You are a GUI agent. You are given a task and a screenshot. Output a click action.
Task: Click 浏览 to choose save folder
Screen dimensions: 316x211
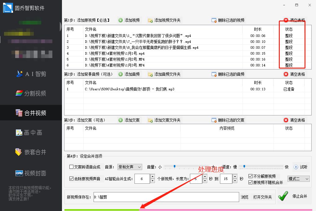(244, 197)
